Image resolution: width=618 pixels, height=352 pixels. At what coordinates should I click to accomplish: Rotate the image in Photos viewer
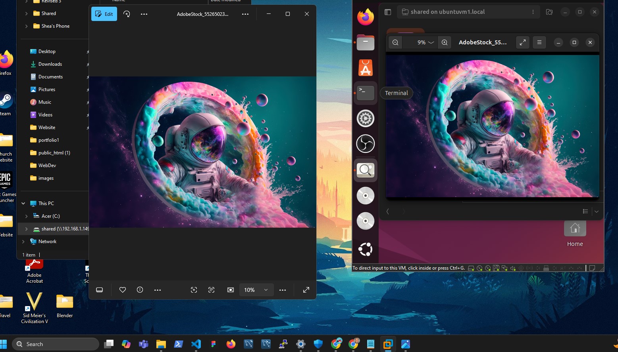point(127,14)
